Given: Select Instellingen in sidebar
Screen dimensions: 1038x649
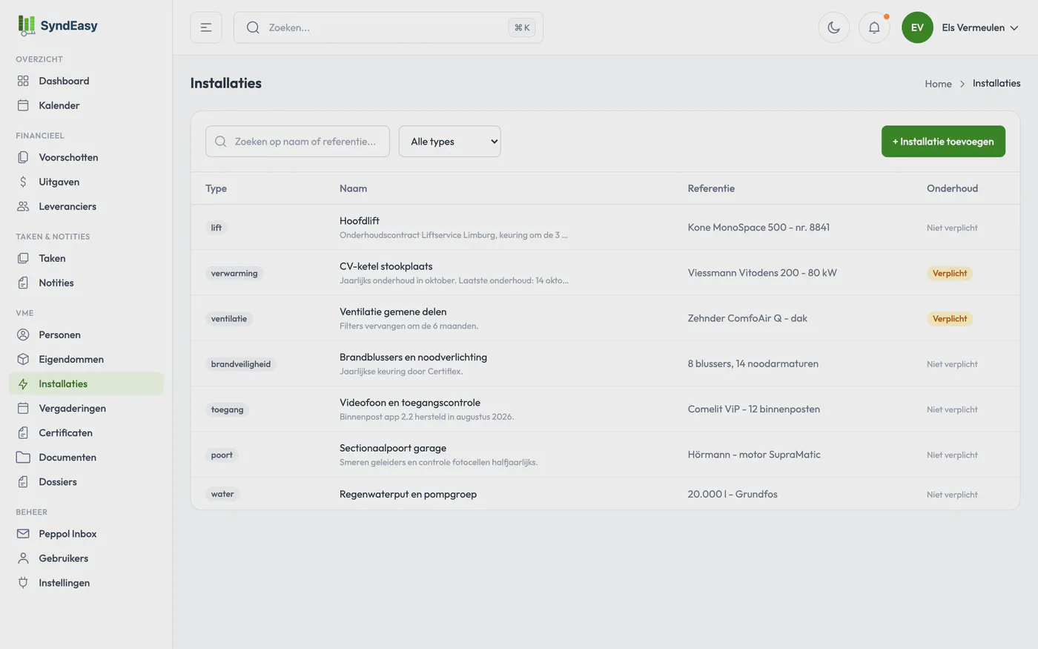Looking at the screenshot, I should pyautogui.click(x=86, y=582).
